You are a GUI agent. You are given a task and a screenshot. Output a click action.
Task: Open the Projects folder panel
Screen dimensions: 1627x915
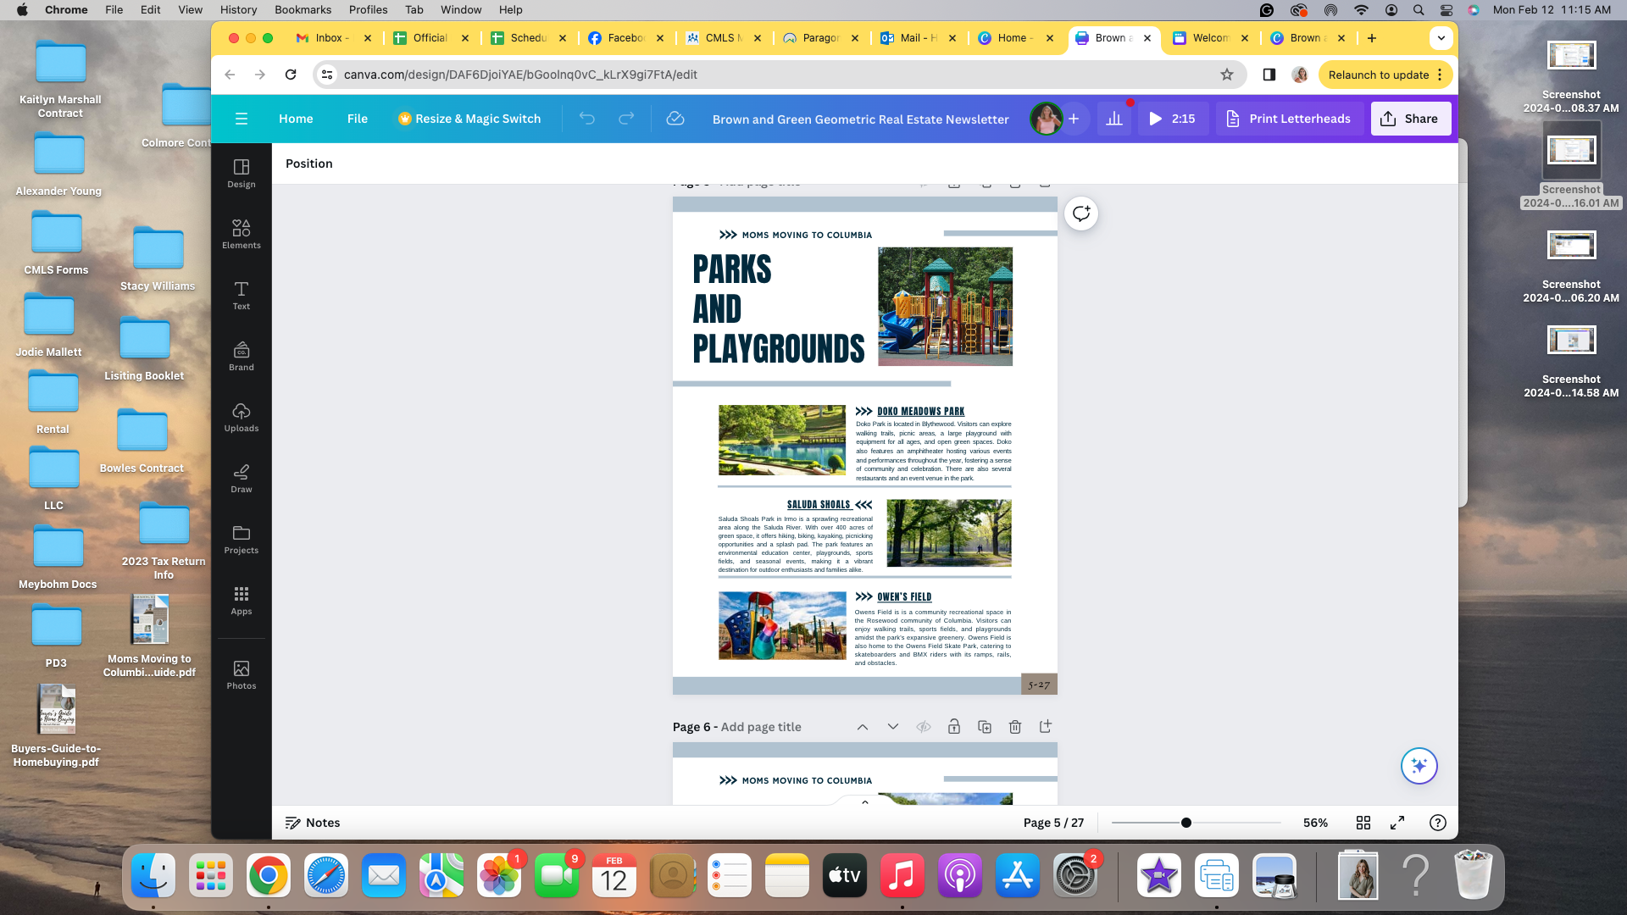coord(242,540)
